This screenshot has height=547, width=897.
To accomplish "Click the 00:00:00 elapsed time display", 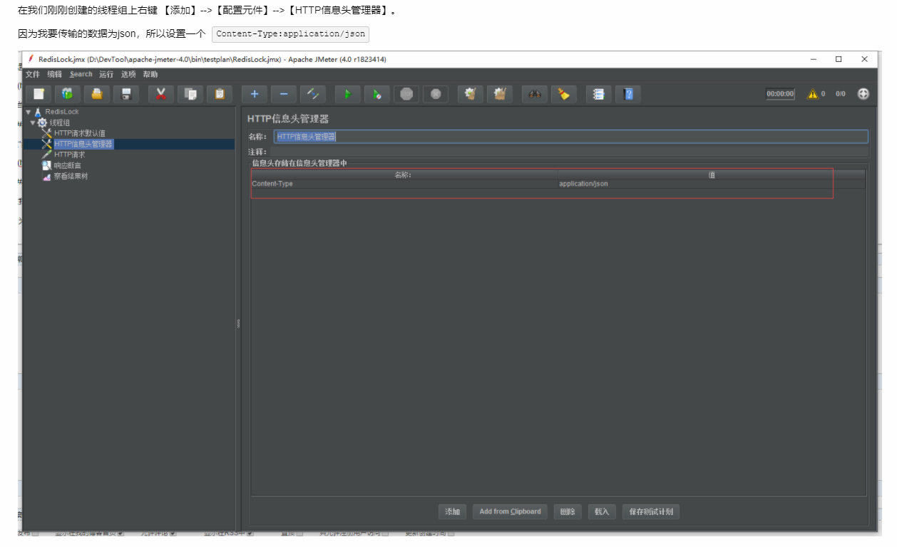I will pyautogui.click(x=780, y=93).
